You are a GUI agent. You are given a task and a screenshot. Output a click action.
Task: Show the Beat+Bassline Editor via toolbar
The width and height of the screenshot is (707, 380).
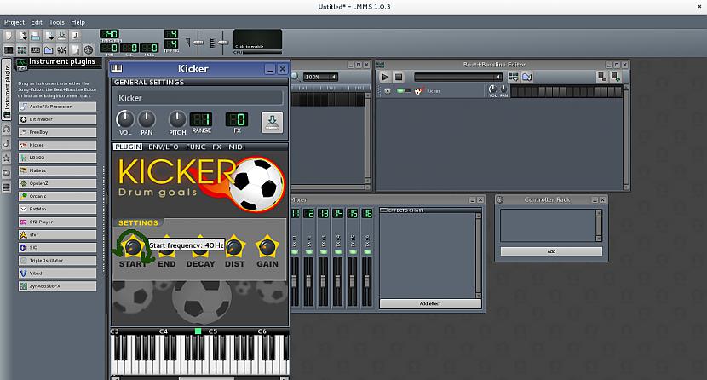point(22,49)
